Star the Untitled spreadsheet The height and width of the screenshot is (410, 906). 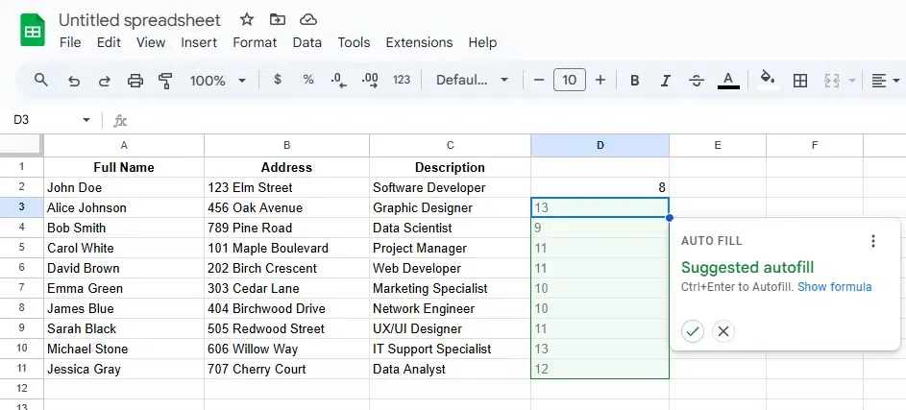247,19
